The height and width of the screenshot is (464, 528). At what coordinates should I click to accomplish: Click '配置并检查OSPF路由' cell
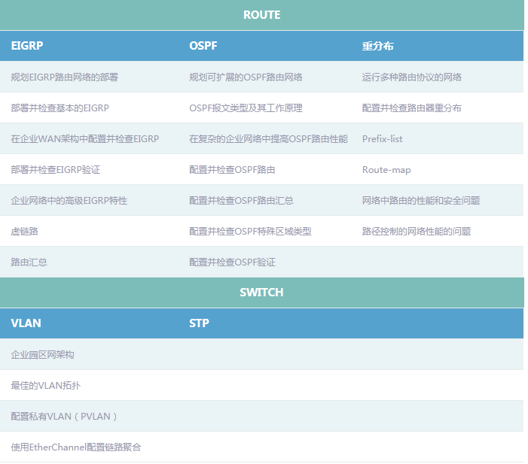tap(232, 170)
